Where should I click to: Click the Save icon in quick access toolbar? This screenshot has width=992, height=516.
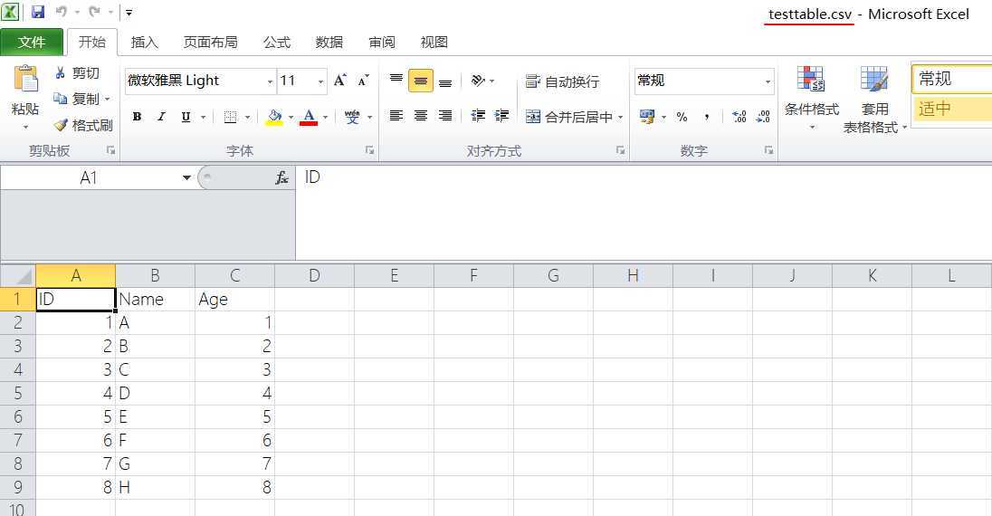tap(38, 12)
